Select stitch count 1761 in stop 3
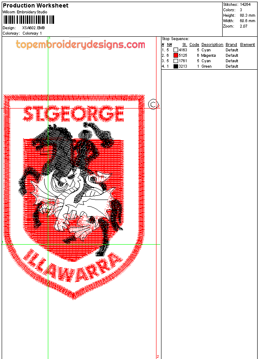 click(183, 61)
